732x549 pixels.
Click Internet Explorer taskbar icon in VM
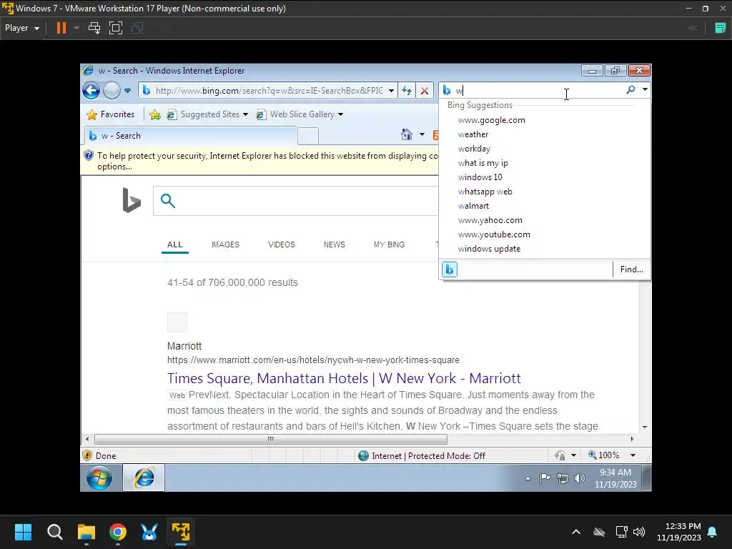click(144, 478)
